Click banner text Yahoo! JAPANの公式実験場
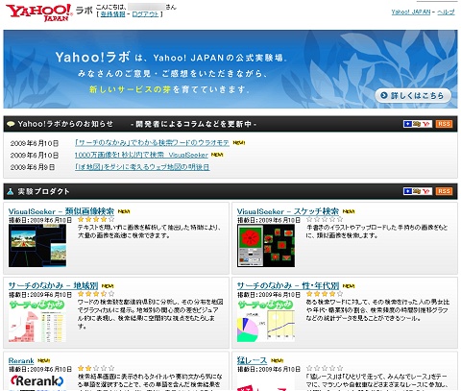461x391 pixels. (x=220, y=58)
